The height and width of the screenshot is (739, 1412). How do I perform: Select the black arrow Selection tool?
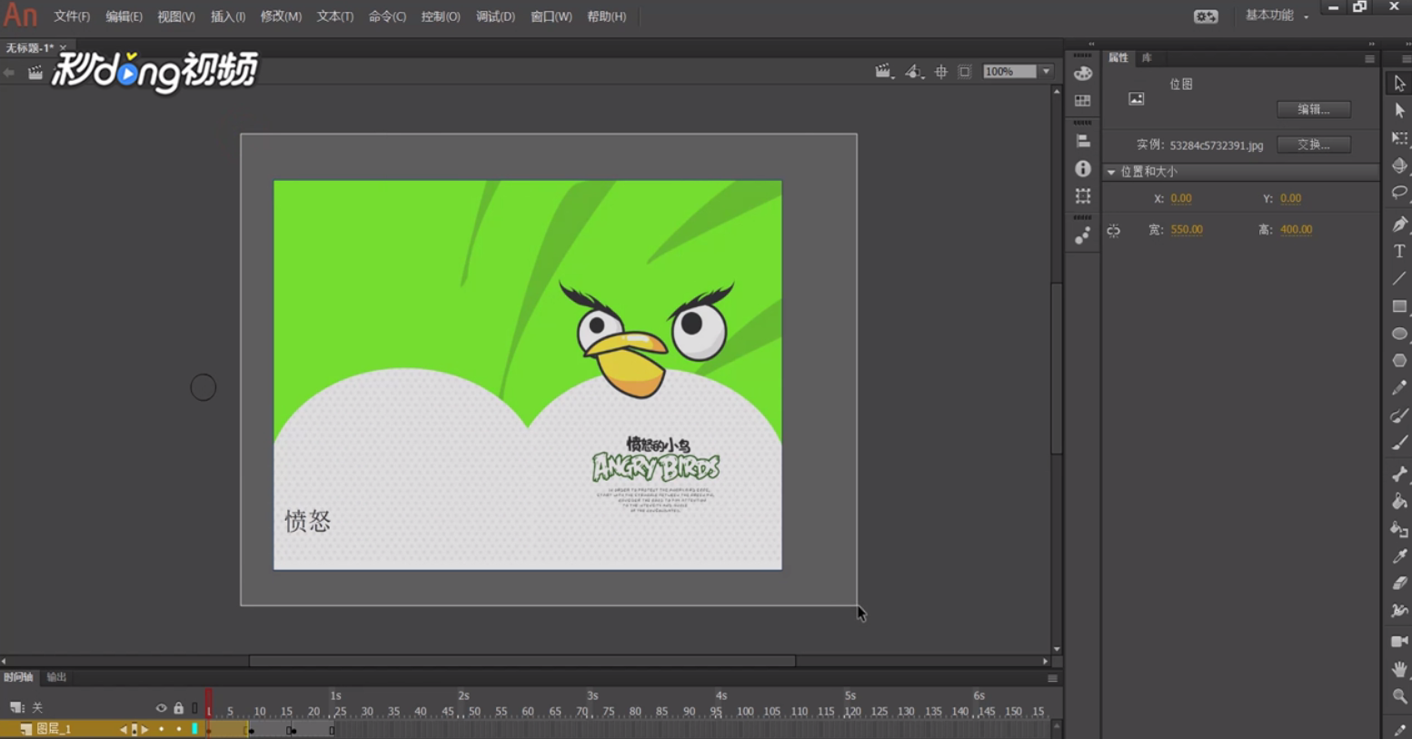click(1399, 83)
